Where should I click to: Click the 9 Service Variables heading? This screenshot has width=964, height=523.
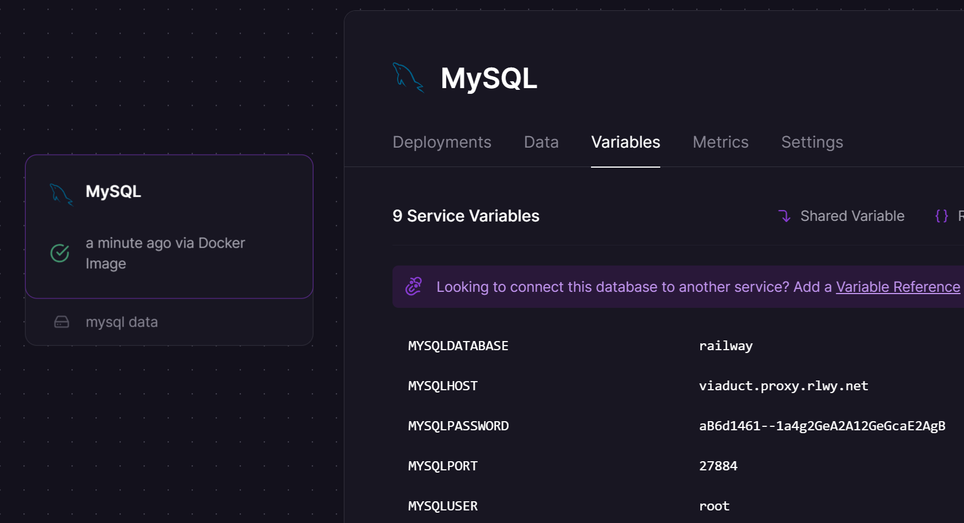(466, 216)
